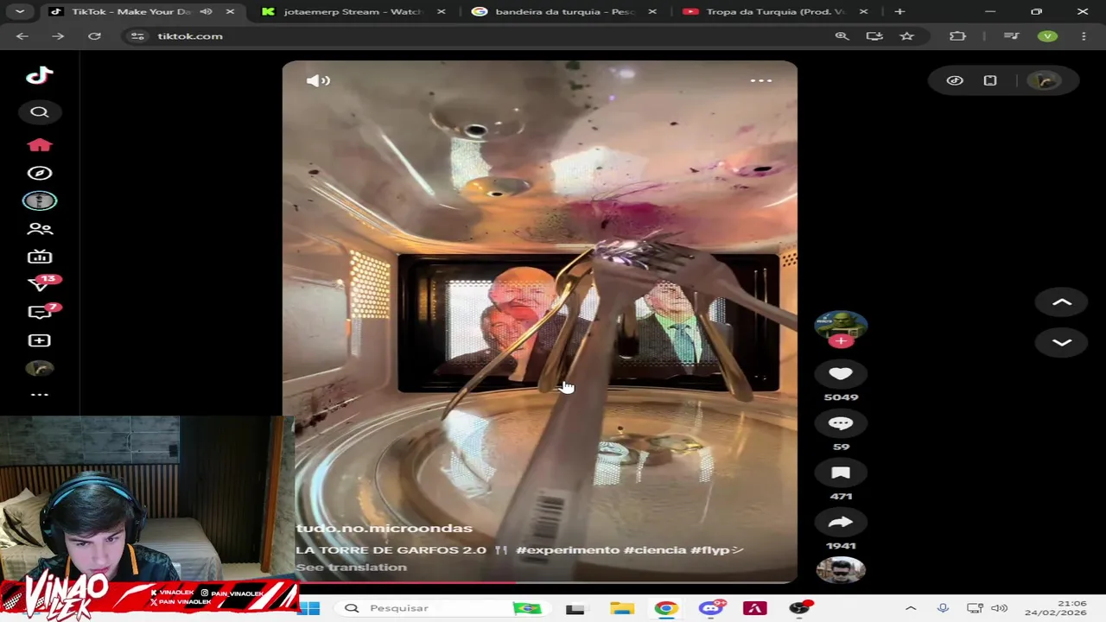Click the Upload plus icon
Viewport: 1106px width, 622px height.
(x=40, y=340)
